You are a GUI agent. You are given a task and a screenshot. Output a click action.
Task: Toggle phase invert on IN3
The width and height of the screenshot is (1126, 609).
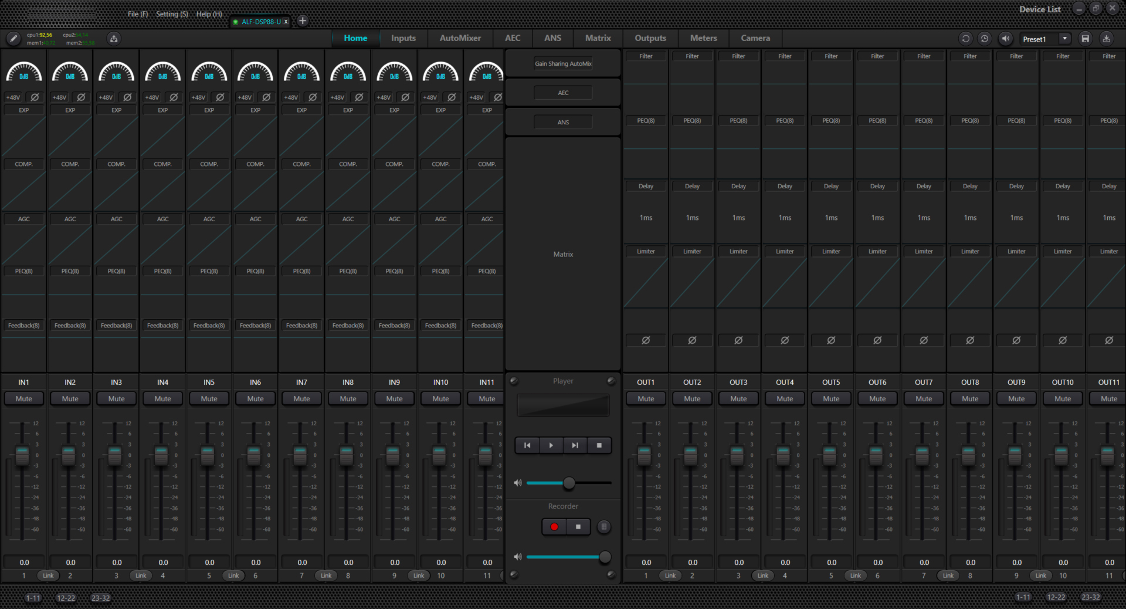127,97
